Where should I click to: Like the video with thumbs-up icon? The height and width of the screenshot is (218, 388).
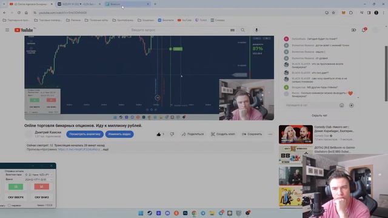coord(159,134)
